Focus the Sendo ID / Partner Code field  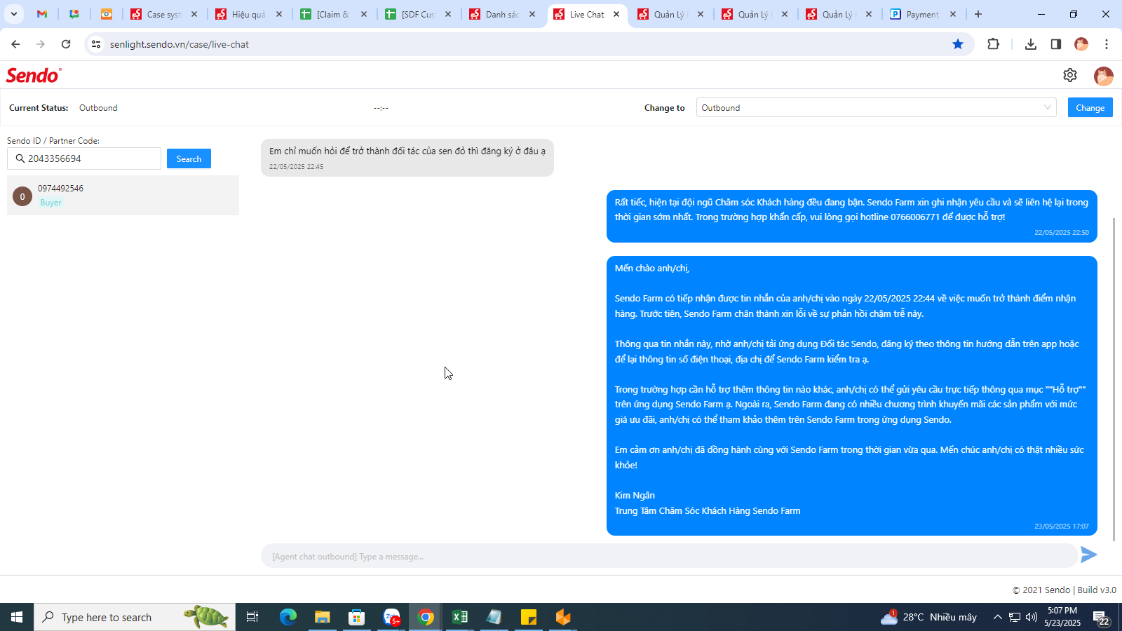pos(84,158)
